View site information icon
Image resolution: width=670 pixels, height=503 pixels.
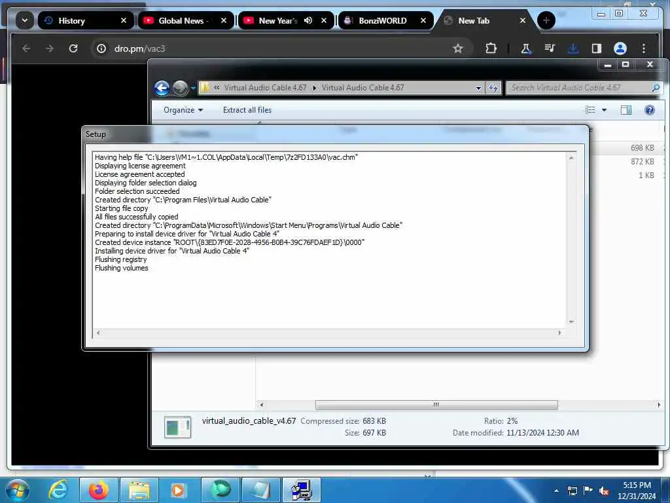[x=101, y=48]
